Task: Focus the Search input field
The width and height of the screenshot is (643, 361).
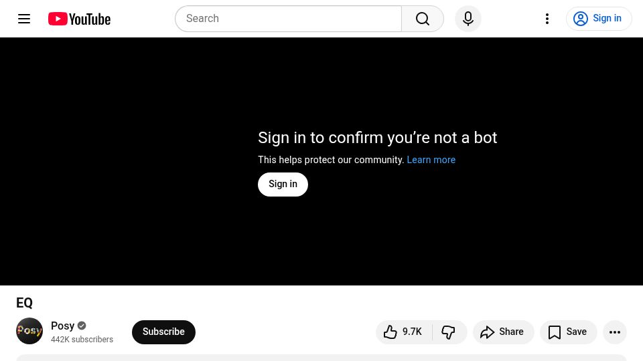Action: 288,19
